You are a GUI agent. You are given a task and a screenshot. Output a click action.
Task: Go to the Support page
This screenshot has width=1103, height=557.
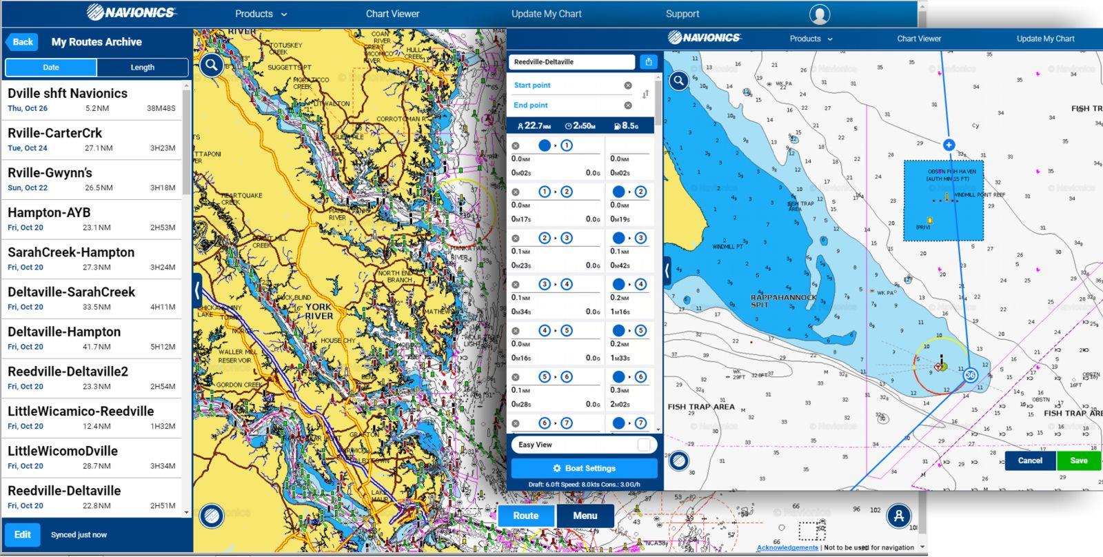click(x=682, y=14)
